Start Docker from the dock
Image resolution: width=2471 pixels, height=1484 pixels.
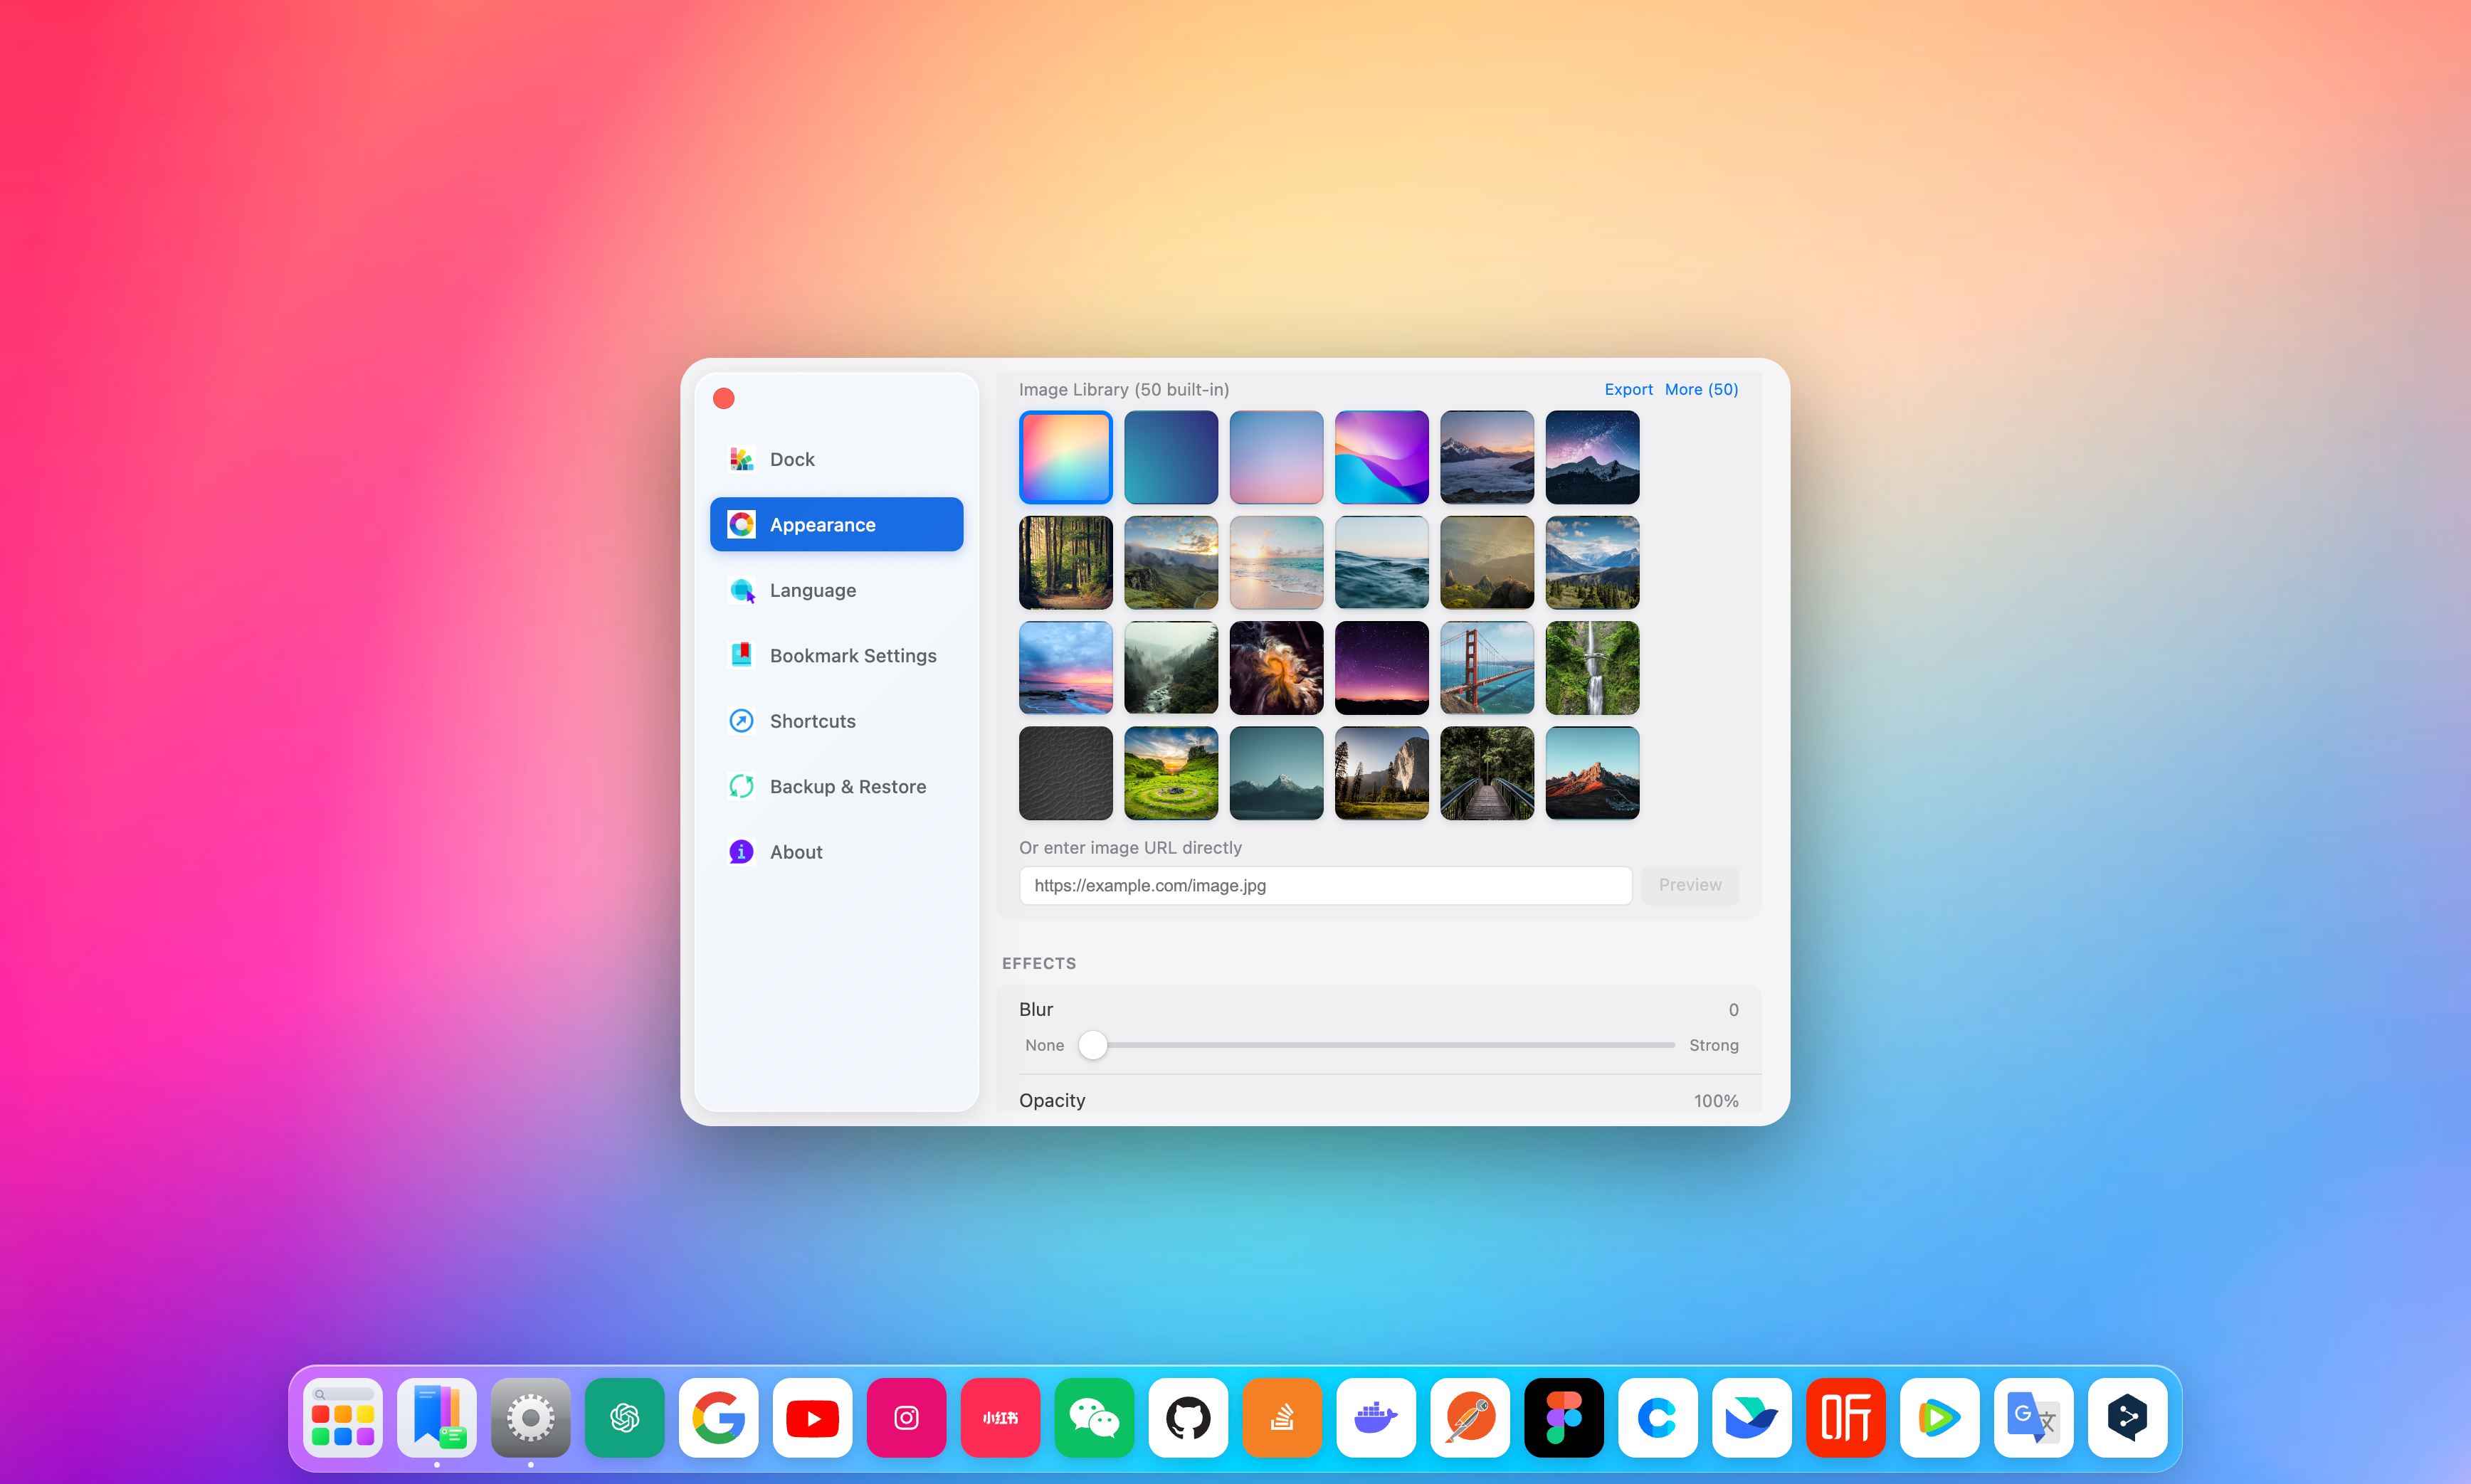click(1376, 1417)
